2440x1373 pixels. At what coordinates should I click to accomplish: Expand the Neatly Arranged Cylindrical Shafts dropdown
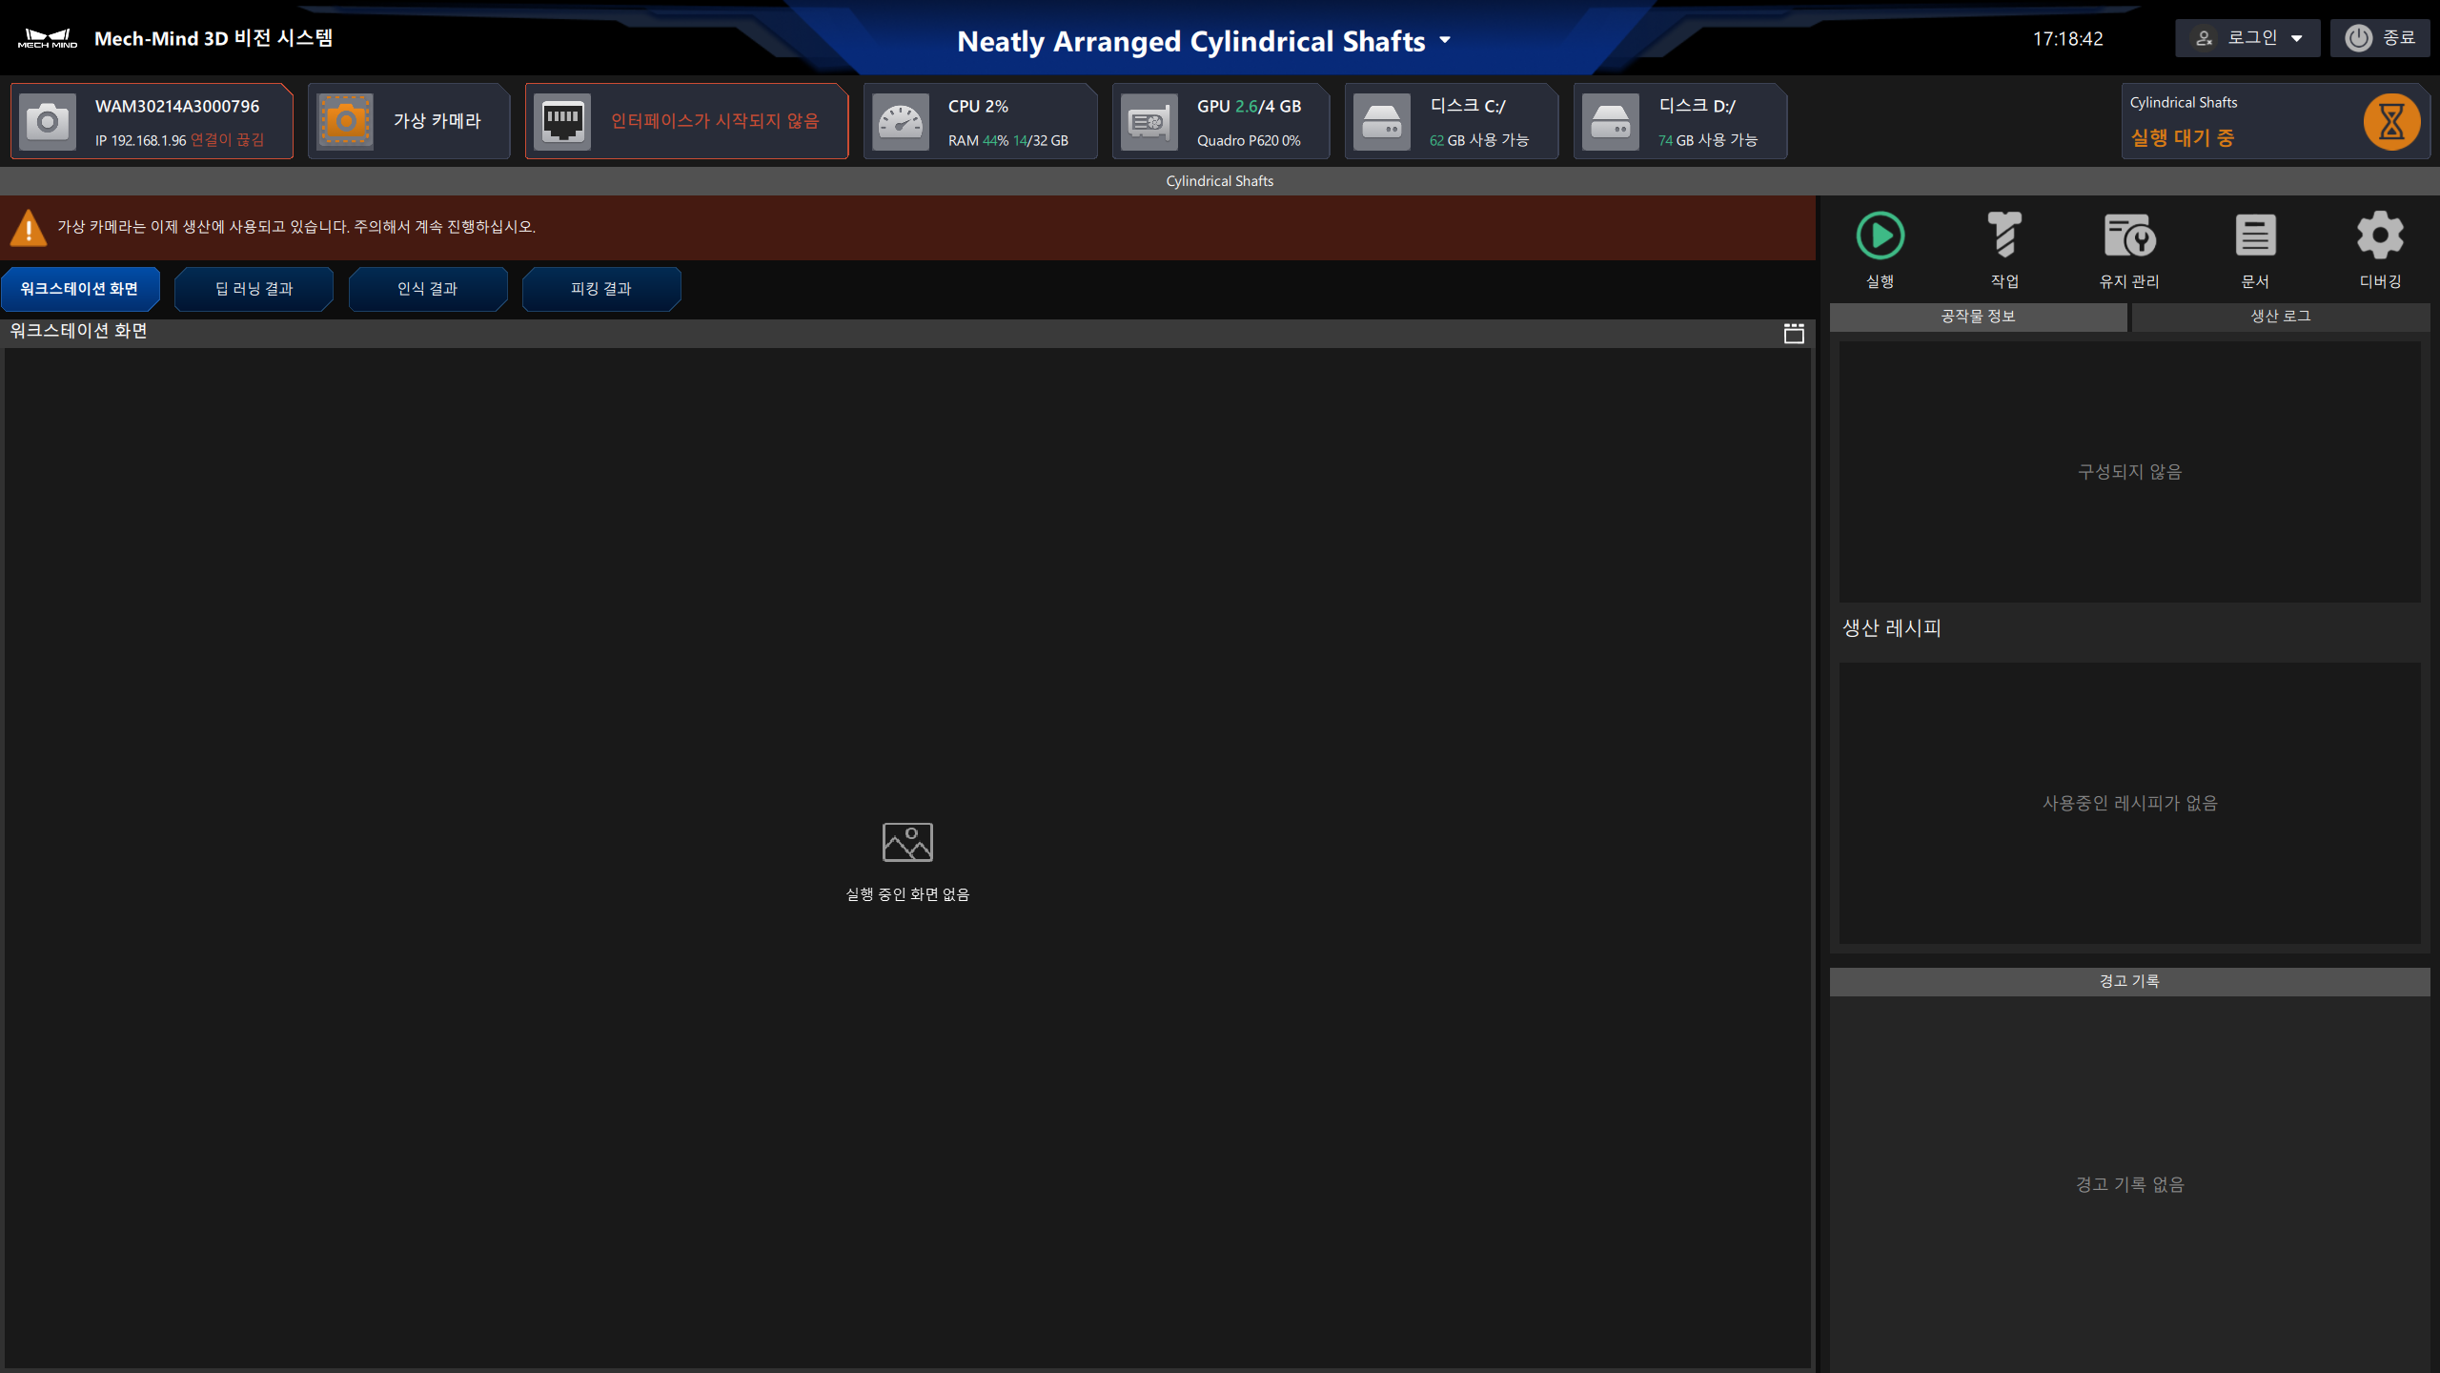[1445, 40]
